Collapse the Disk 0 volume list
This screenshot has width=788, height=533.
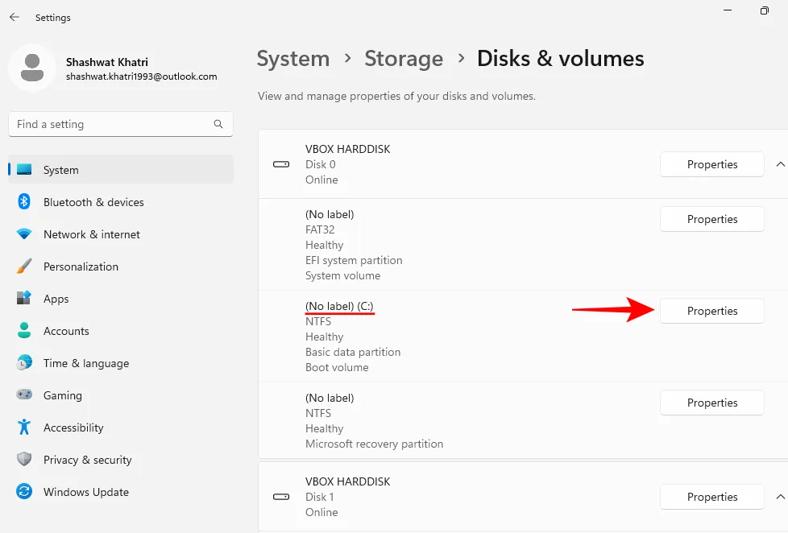tap(780, 164)
